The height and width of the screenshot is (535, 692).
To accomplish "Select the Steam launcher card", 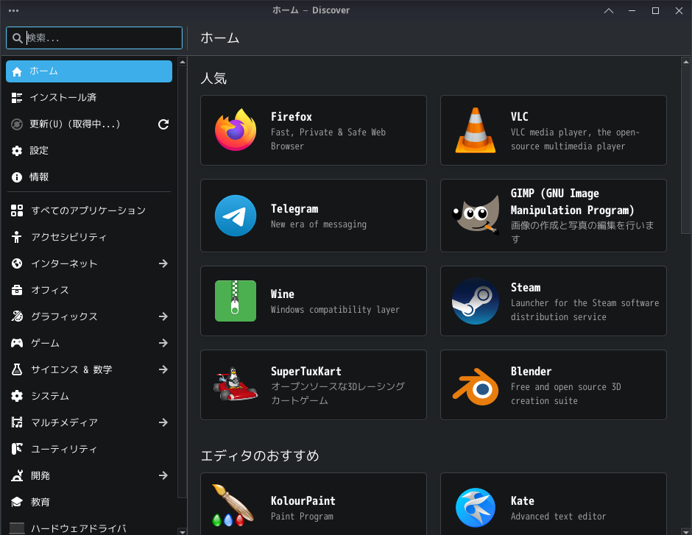I will pyautogui.click(x=553, y=300).
